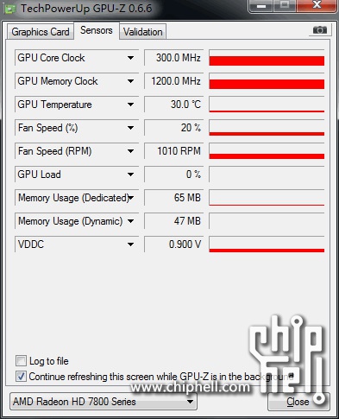This screenshot has width=339, height=419.
Task: Expand the GPU Load dropdown
Action: pyautogui.click(x=130, y=175)
